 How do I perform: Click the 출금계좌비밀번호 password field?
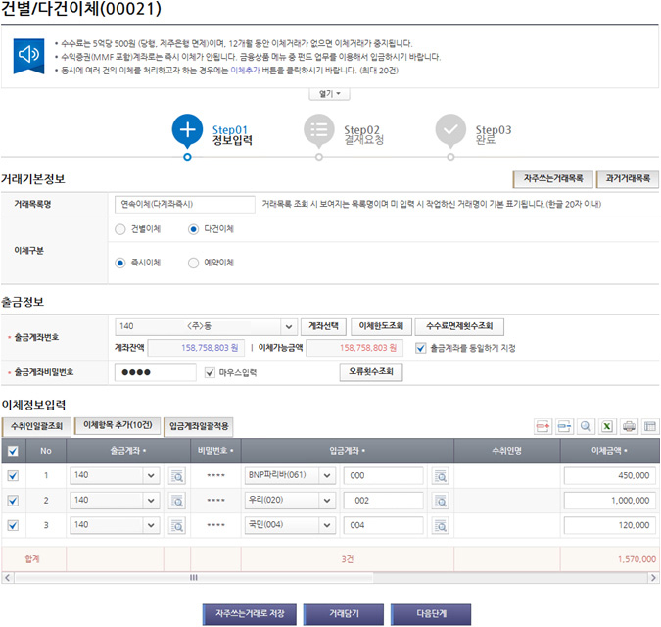tap(155, 372)
